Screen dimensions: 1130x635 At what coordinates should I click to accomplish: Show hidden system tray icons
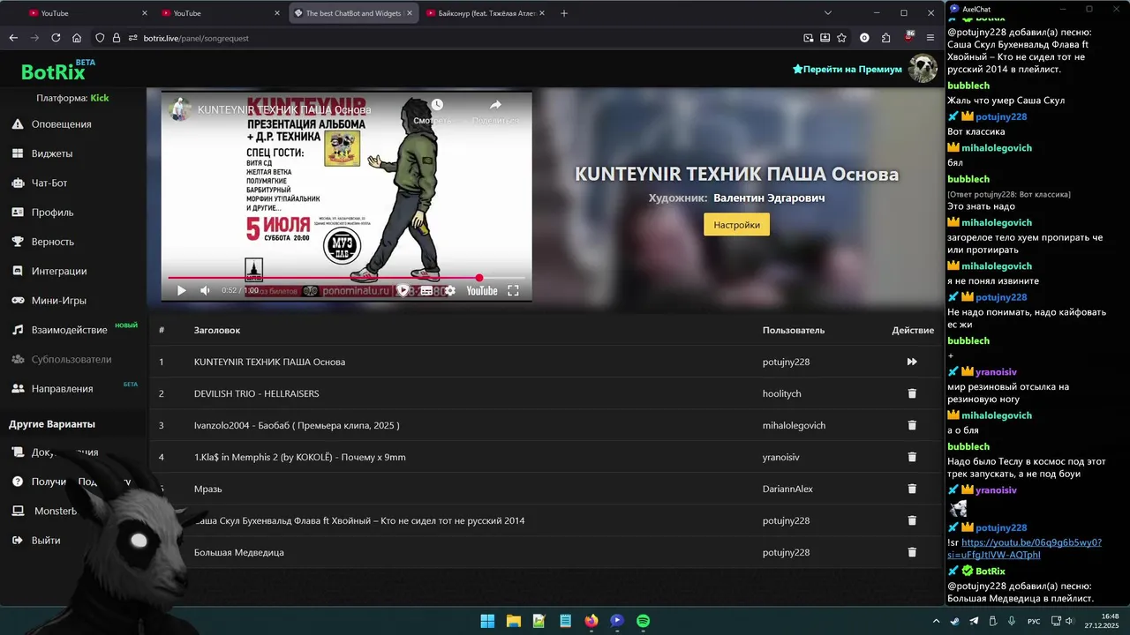[937, 621]
